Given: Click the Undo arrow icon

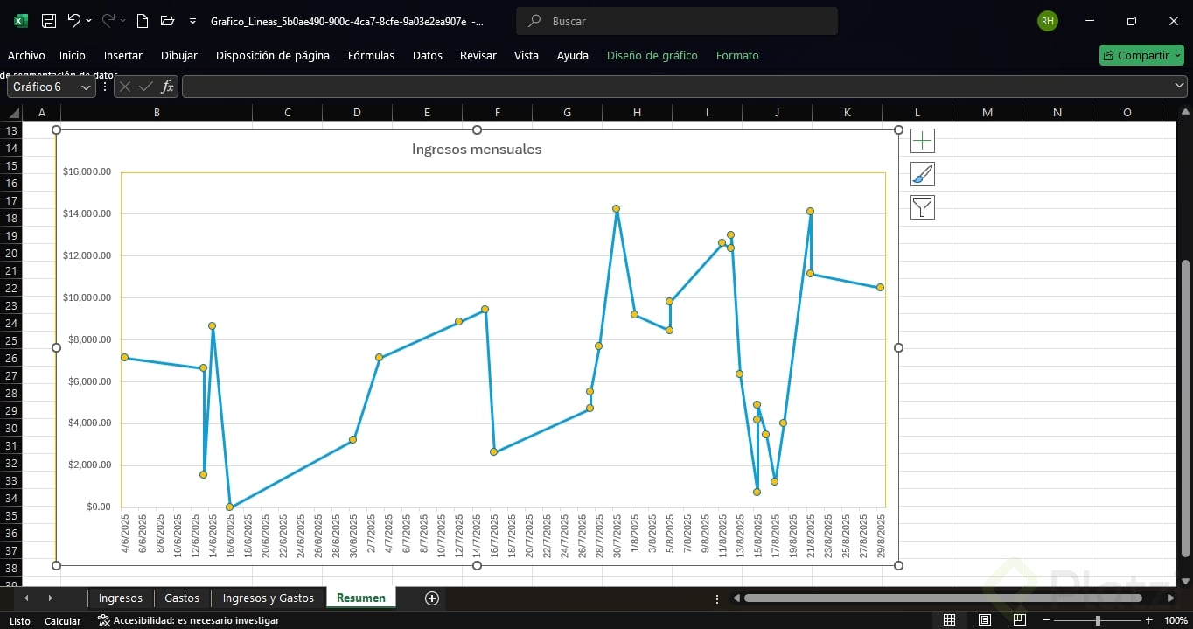Looking at the screenshot, I should [74, 20].
